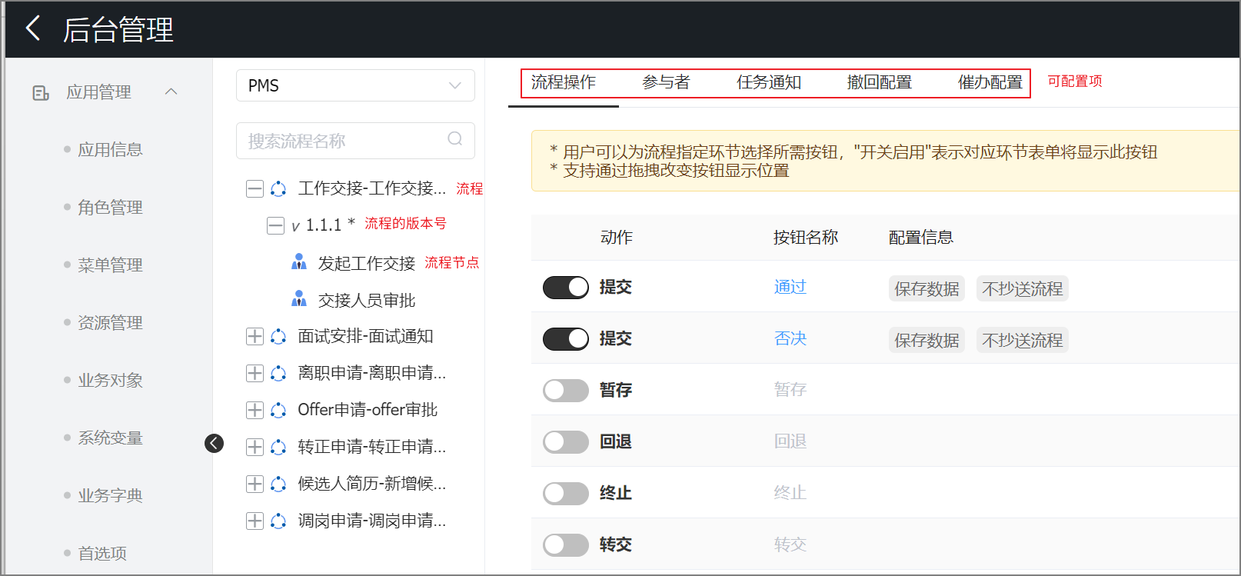Click the workflow icon beside 工作交接-工作交接

[278, 189]
